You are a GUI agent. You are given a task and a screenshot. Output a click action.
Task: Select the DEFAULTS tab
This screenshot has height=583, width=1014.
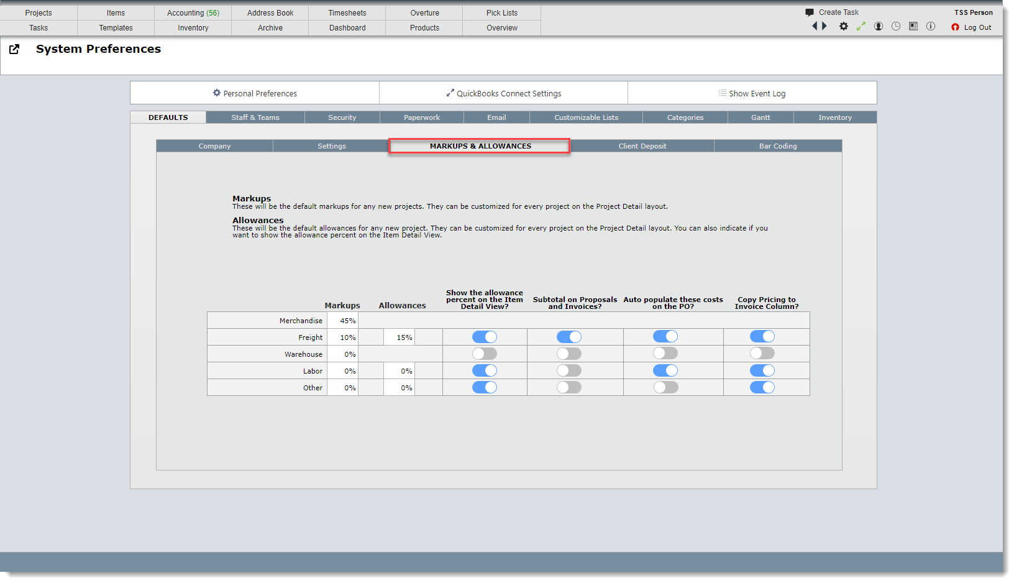[168, 117]
